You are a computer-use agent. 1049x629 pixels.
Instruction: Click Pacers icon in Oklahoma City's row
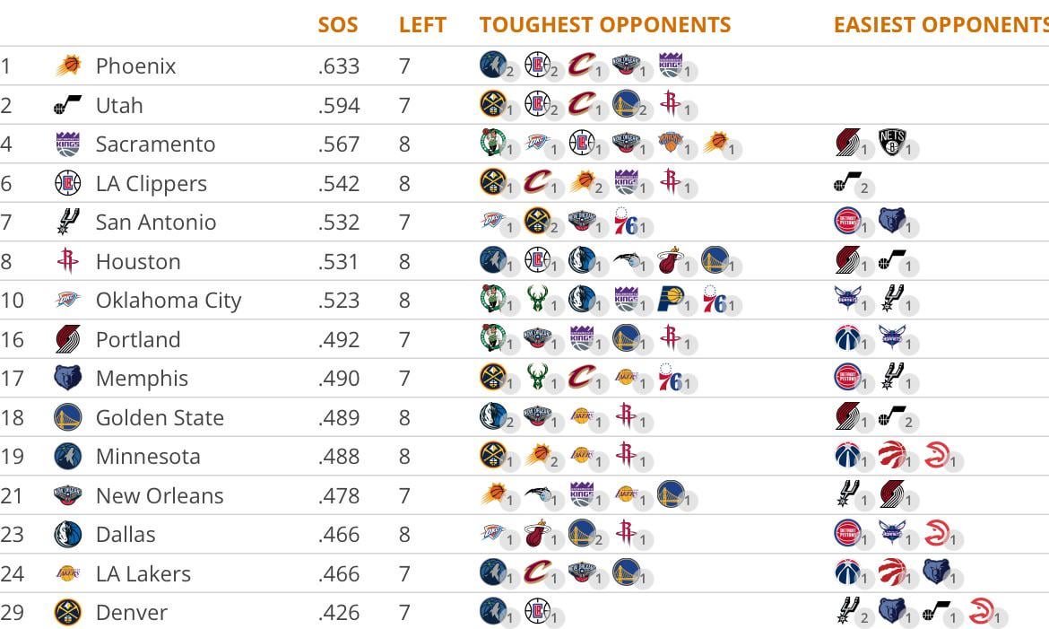(x=671, y=299)
